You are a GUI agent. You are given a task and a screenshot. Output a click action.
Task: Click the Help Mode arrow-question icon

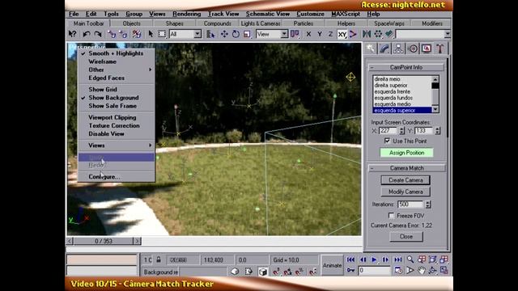(72, 34)
